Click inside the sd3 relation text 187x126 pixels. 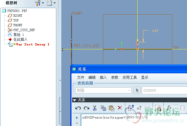tap(115, 117)
